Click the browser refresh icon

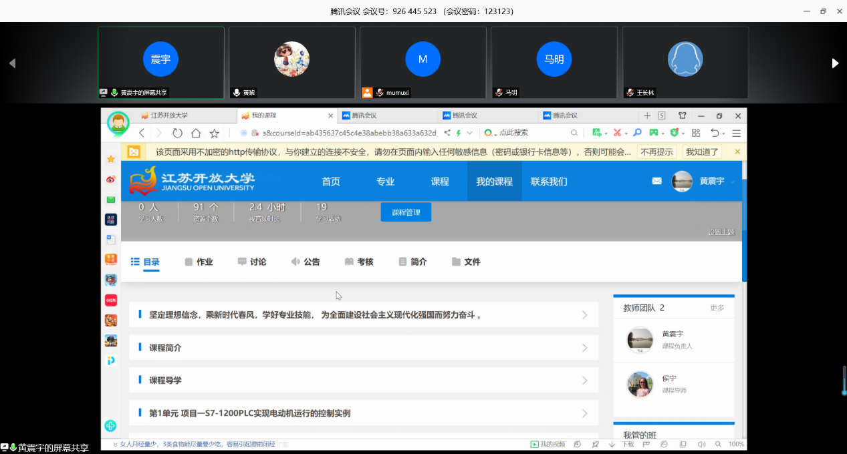177,133
